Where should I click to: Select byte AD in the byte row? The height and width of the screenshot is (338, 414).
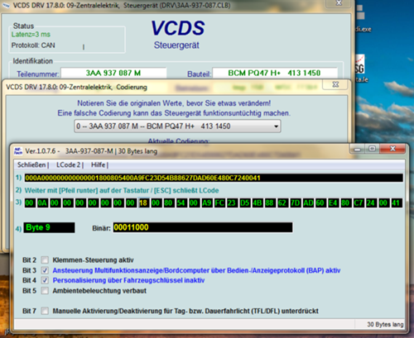click(x=308, y=203)
